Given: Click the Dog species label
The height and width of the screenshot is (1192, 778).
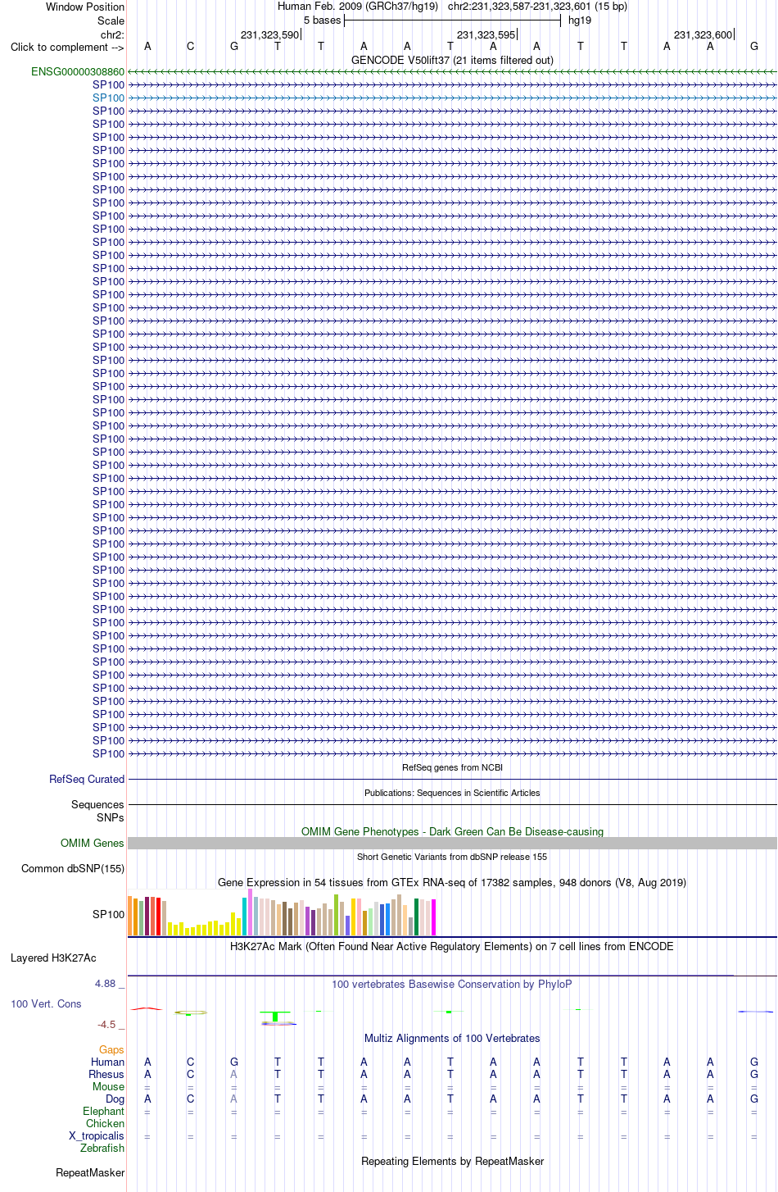Looking at the screenshot, I should coord(115,1099).
